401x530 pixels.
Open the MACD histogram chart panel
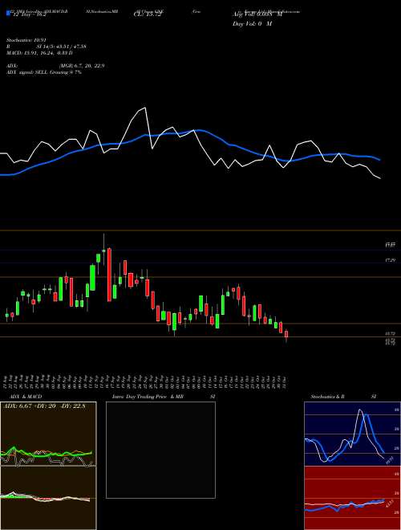48,498
